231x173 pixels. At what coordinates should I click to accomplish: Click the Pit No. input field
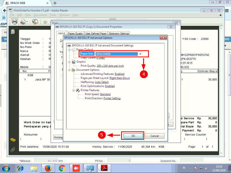tap(119, 161)
